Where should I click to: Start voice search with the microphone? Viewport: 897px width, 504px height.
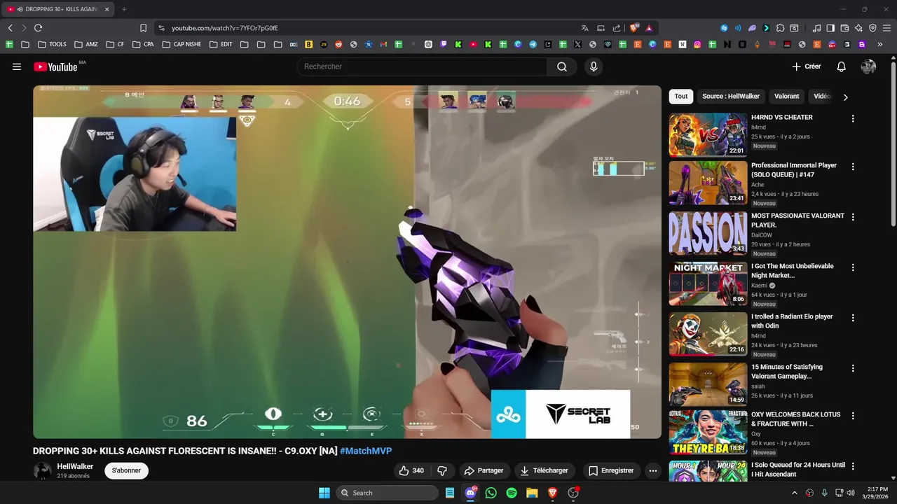click(594, 66)
